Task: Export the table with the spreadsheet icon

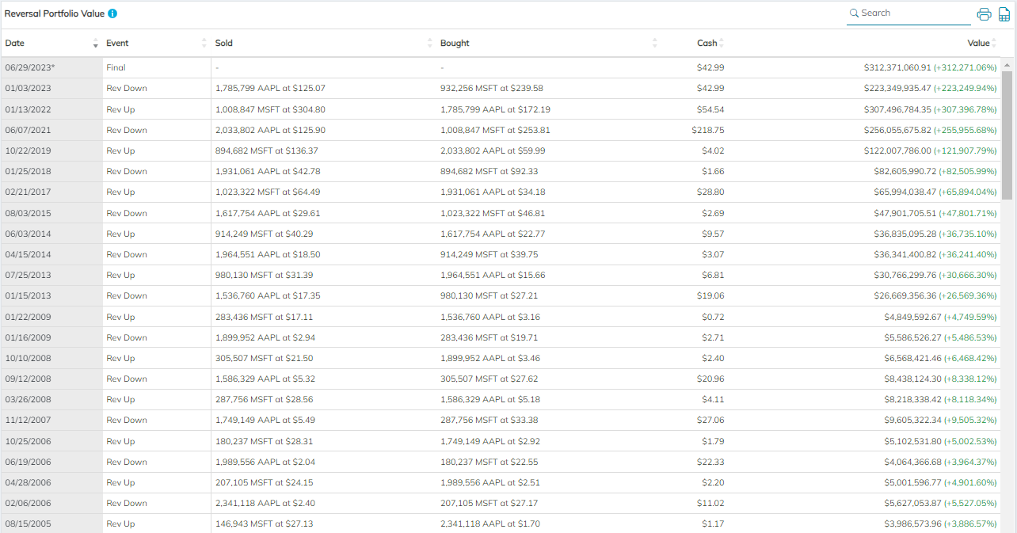Action: click(x=1004, y=14)
